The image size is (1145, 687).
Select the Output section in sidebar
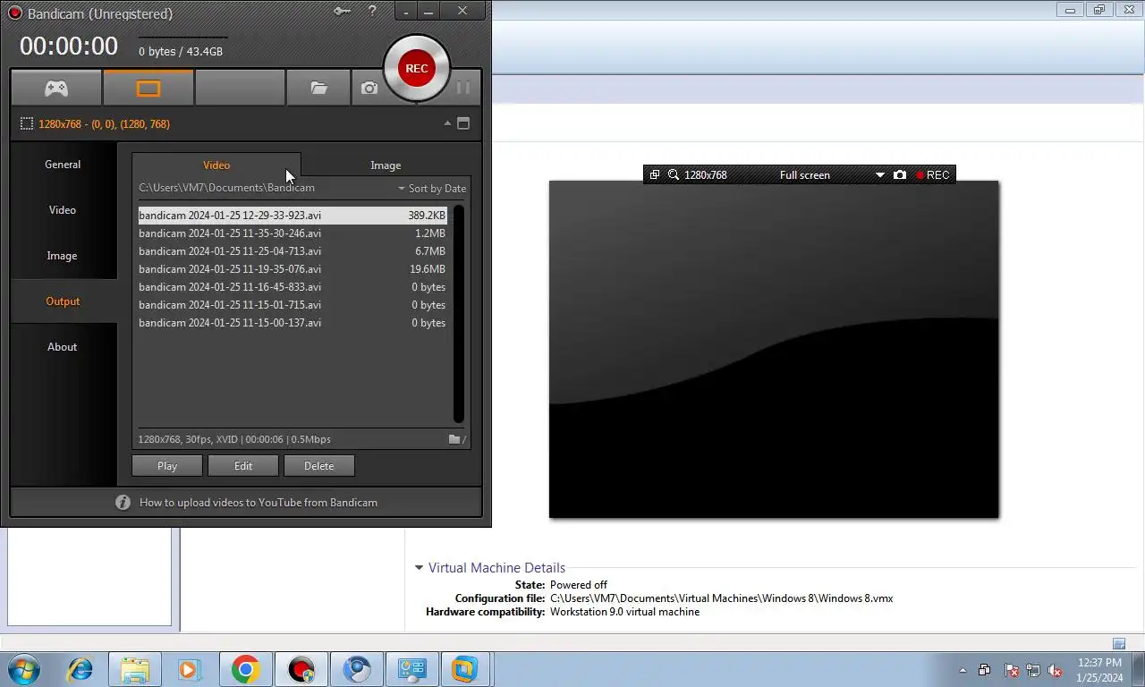click(63, 301)
